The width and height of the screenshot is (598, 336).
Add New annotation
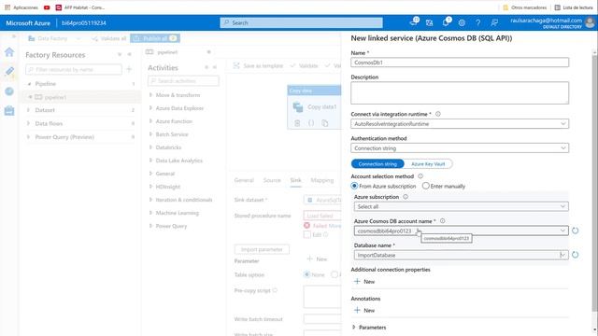pos(364,311)
